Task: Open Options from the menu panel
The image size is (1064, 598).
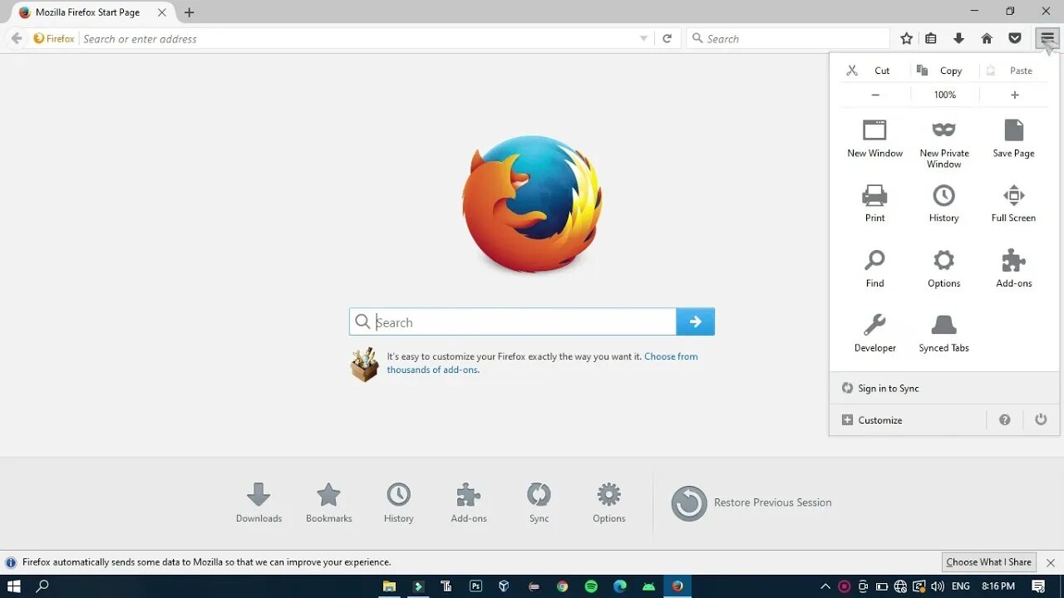Action: [x=943, y=268]
